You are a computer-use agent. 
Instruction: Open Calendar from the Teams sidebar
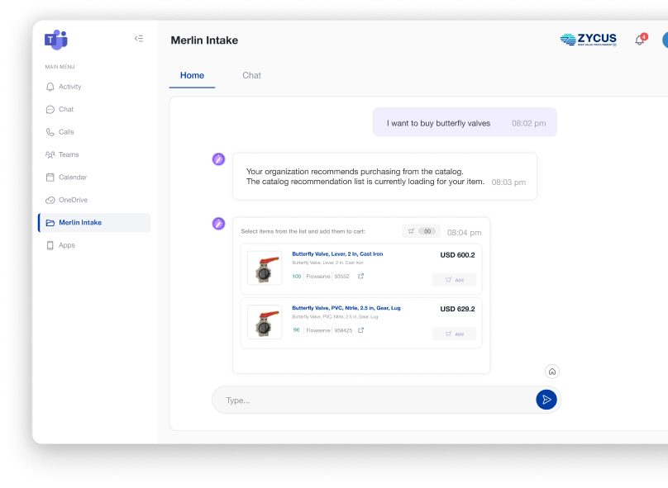coord(75,177)
